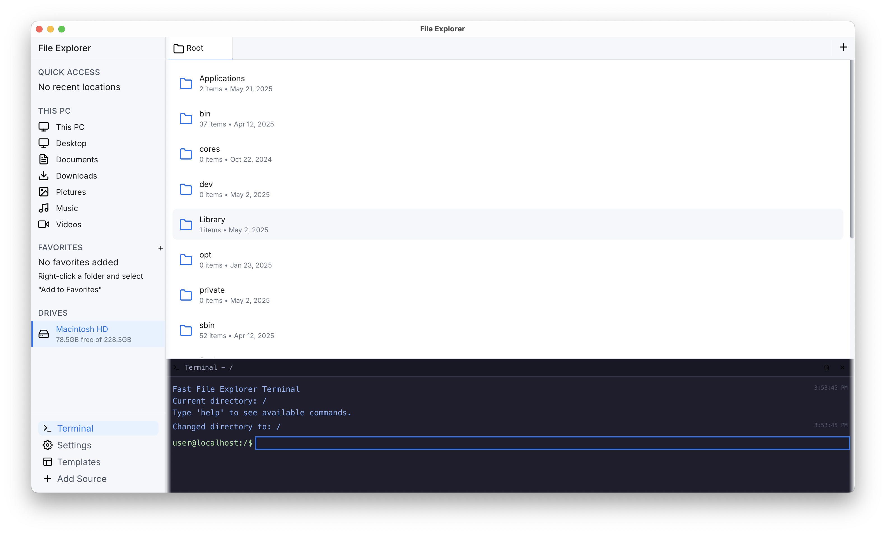Close the terminal panel with X icon
886x534 pixels.
click(842, 367)
